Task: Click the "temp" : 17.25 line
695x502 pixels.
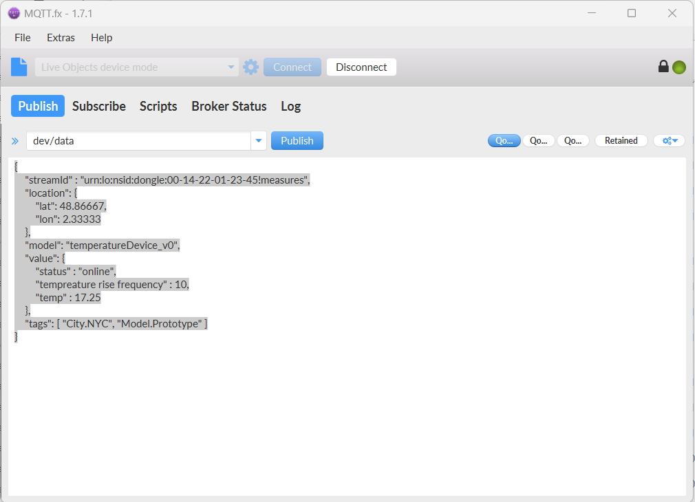Action: (68, 297)
